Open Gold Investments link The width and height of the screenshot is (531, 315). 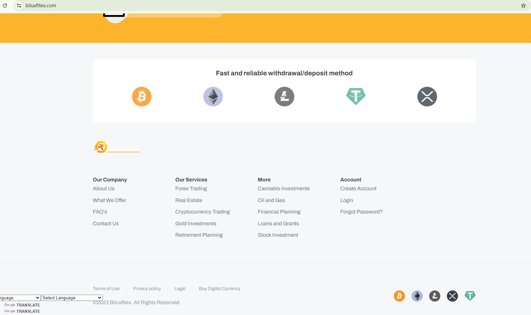(x=196, y=224)
